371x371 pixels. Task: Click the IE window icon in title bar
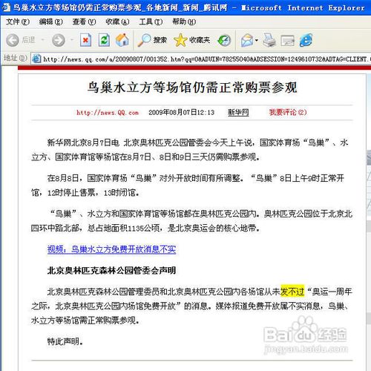(x=6, y=7)
